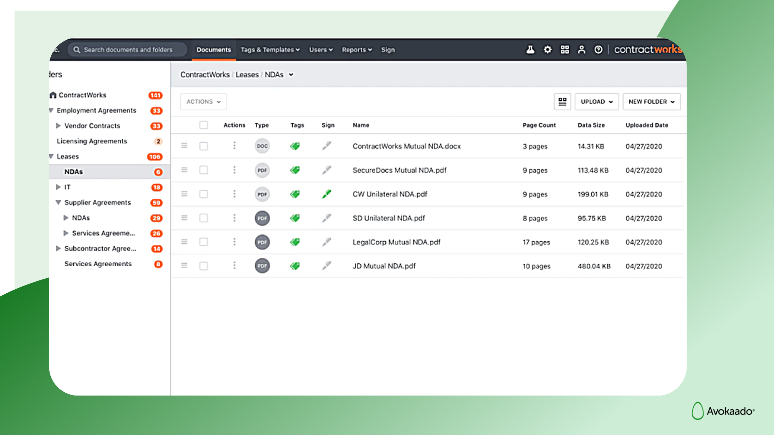Open actions menu for SD Unilateral NDA.pdf
Screen dimensions: 774x435
point(234,217)
